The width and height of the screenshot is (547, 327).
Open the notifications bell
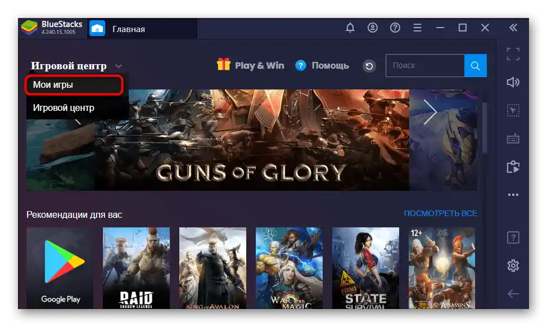point(350,28)
